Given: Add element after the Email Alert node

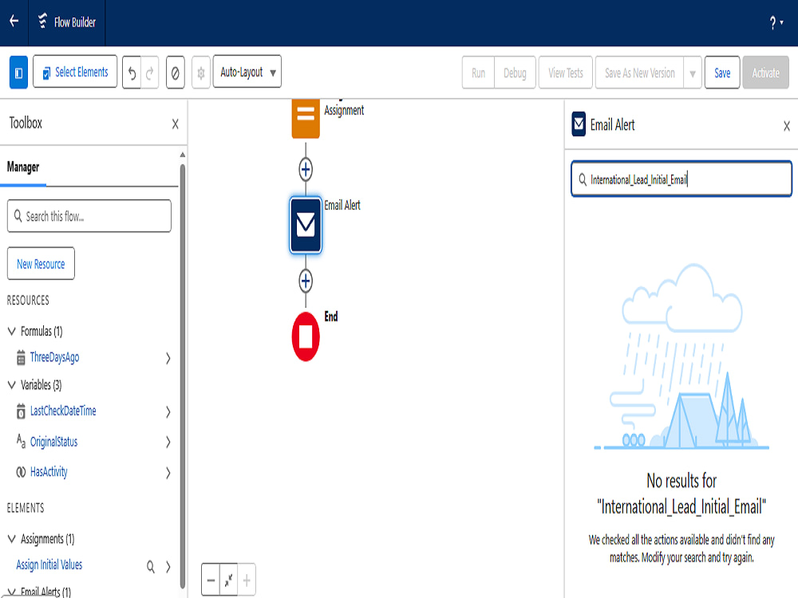Looking at the screenshot, I should [306, 281].
